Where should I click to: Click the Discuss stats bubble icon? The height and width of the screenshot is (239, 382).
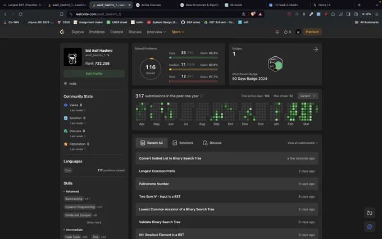coord(66,131)
